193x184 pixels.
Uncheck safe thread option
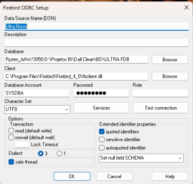click(11, 162)
